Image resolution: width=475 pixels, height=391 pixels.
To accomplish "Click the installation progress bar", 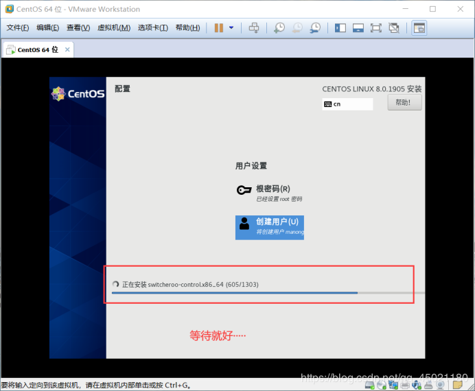I will coord(268,293).
